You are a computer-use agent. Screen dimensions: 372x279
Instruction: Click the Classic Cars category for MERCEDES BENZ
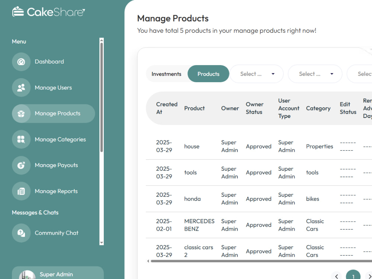(x=315, y=225)
